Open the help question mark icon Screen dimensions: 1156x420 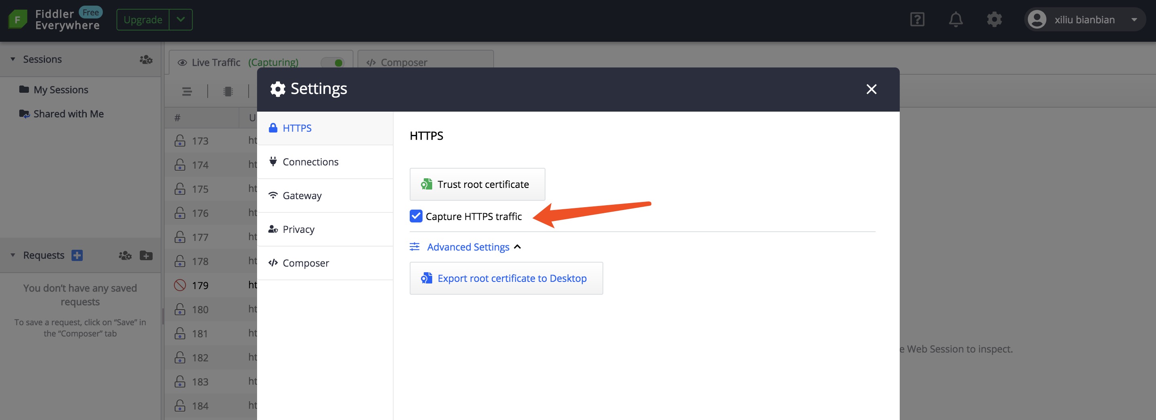click(x=917, y=19)
